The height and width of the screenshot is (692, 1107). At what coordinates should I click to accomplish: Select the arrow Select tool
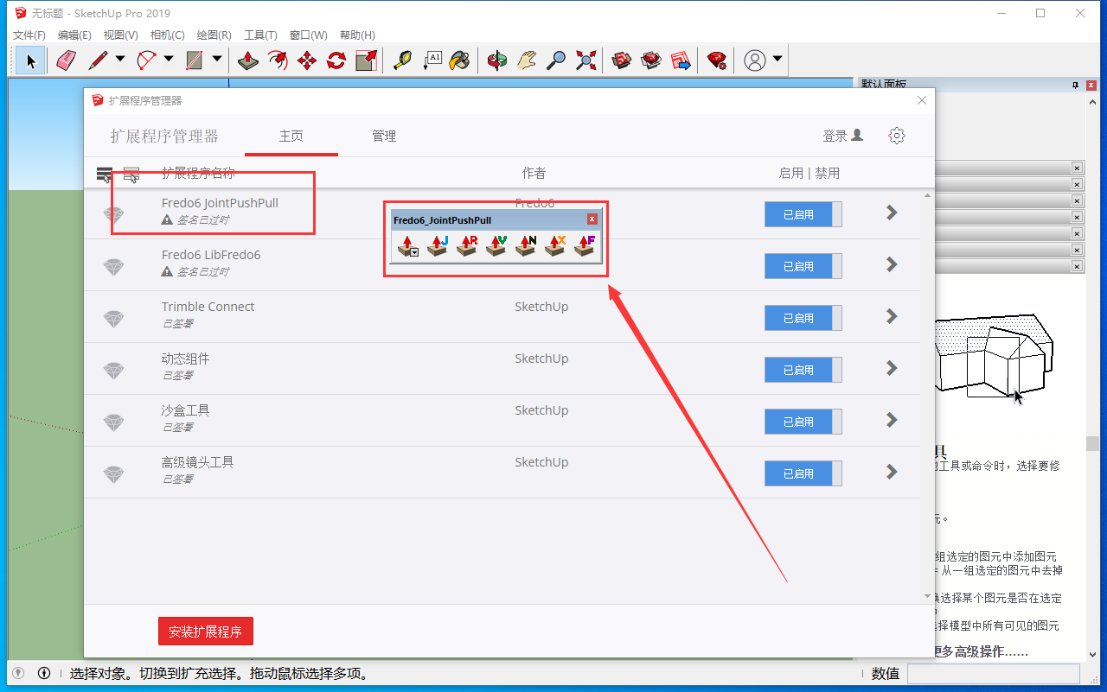click(x=31, y=60)
